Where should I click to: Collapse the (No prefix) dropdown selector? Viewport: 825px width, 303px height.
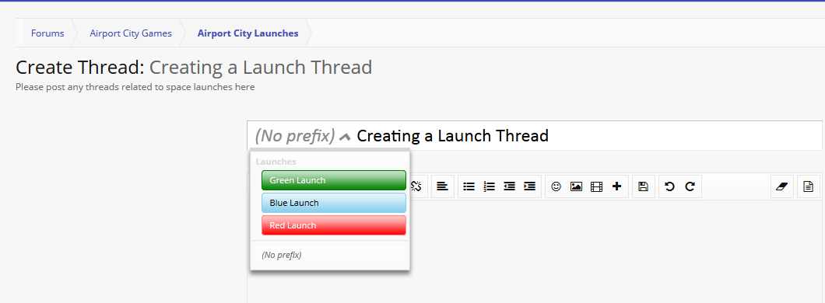coord(303,137)
